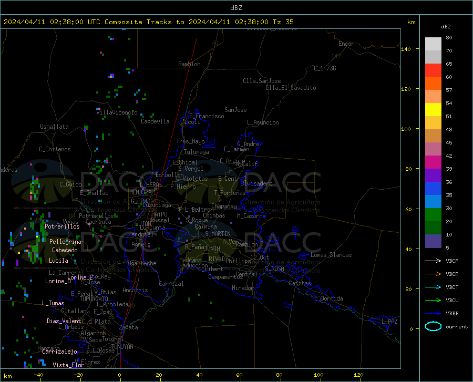Click the JUNIN map label
473x382 pixels.
click(x=212, y=249)
